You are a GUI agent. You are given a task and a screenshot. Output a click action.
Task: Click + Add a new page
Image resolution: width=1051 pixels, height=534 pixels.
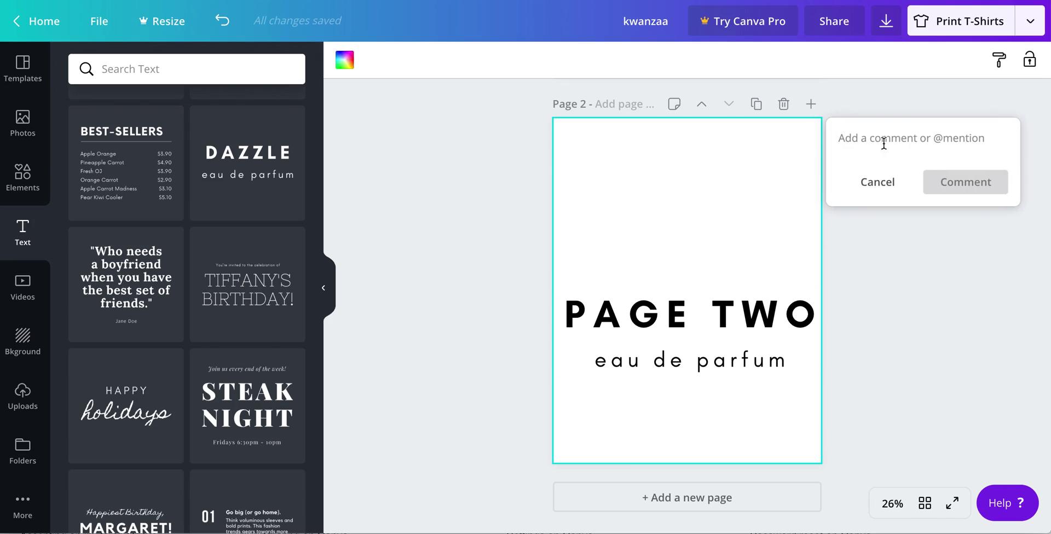click(687, 497)
